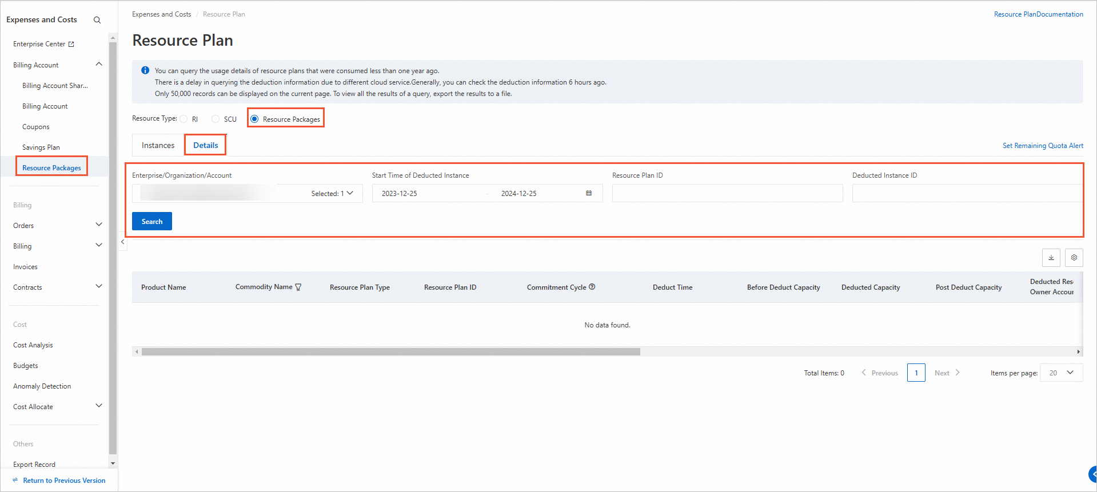Go to Next page
This screenshot has height=492, width=1097.
(947, 373)
